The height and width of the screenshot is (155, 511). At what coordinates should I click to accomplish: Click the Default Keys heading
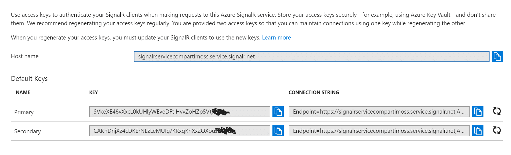[x=29, y=79]
